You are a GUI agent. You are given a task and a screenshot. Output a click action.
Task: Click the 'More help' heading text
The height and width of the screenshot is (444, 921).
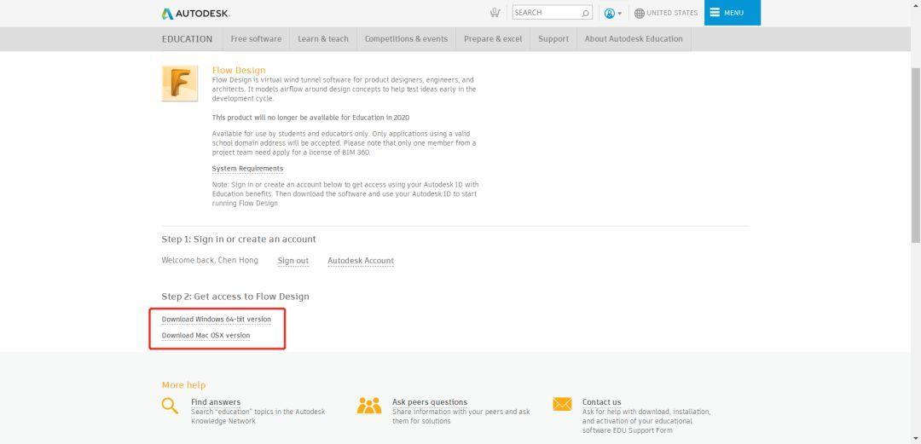point(183,385)
